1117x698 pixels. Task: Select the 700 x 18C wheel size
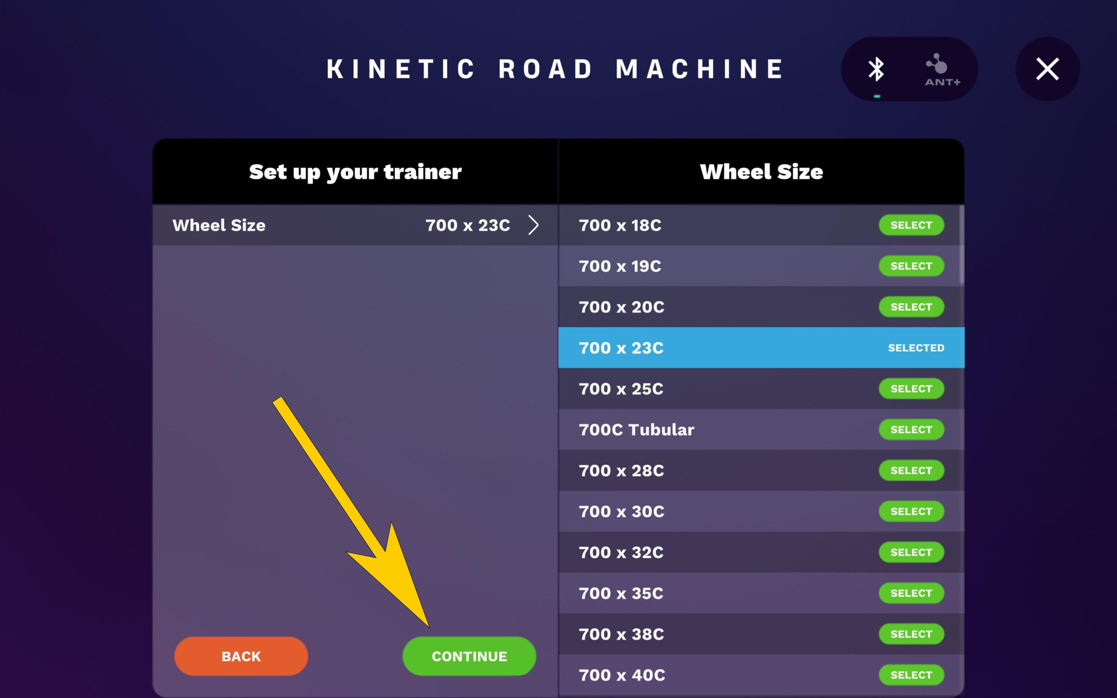911,225
